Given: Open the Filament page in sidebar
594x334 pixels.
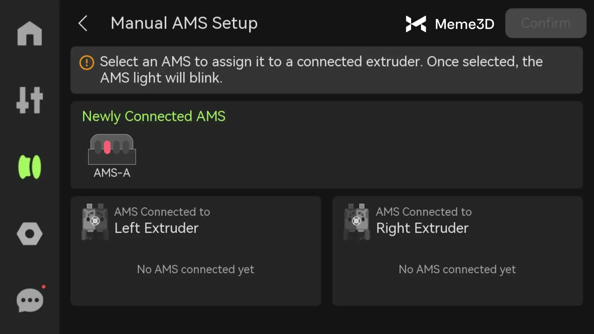Looking at the screenshot, I should (30, 167).
